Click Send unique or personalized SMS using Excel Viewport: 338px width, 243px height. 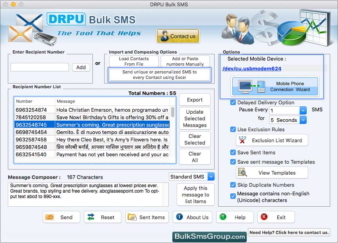pos(159,75)
